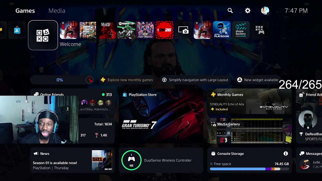Switch to the Games tab
Viewport: 322px width, 181px height.
[x=25, y=11]
